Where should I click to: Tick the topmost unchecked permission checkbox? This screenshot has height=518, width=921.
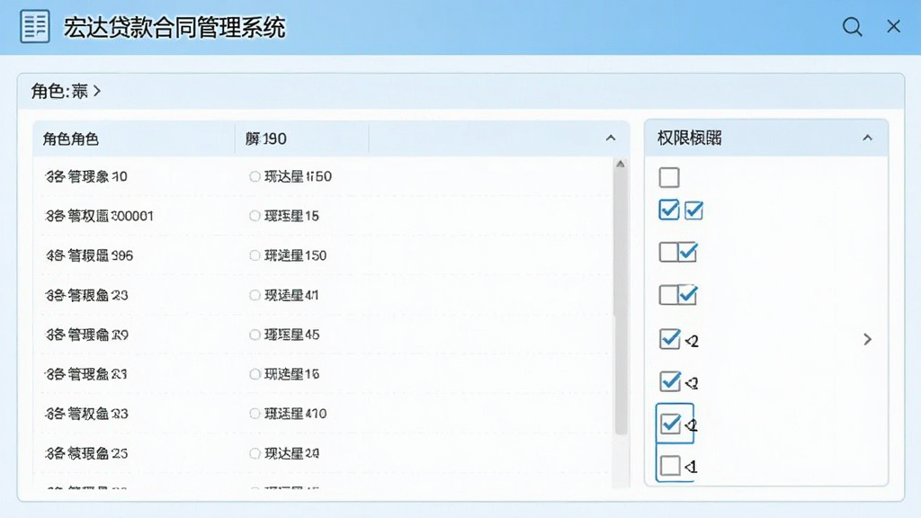(x=669, y=177)
